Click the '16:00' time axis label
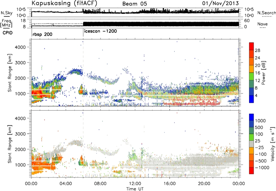Viewport: 276px width, 191px height. point(169,184)
